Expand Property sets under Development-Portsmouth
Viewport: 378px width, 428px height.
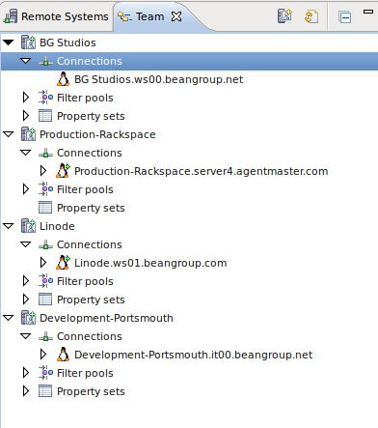tap(26, 391)
